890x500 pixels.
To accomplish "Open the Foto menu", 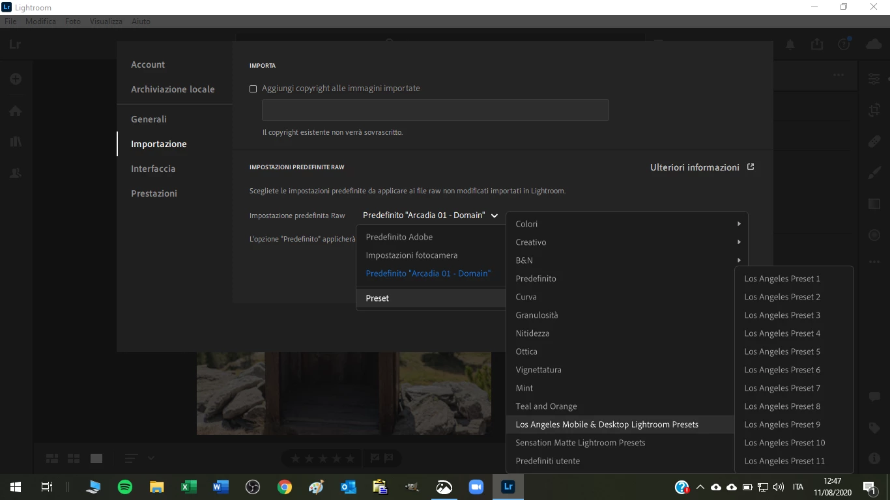I will coord(73,21).
